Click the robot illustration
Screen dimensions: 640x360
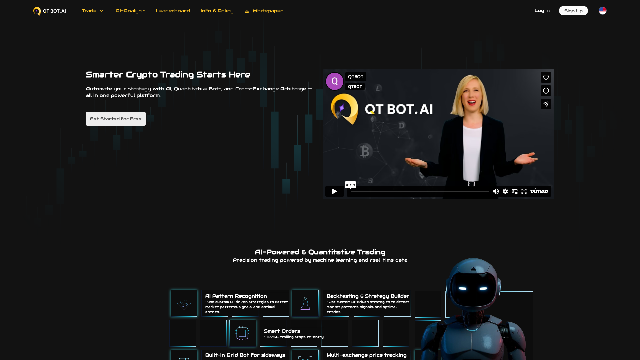473,309
